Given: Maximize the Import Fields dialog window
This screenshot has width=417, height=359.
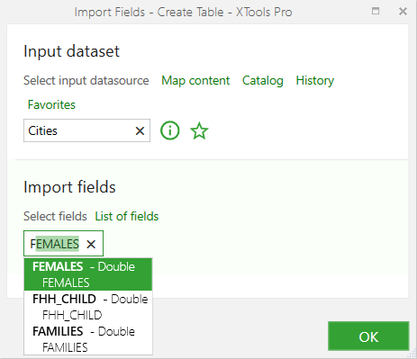Looking at the screenshot, I should pyautogui.click(x=376, y=11).
